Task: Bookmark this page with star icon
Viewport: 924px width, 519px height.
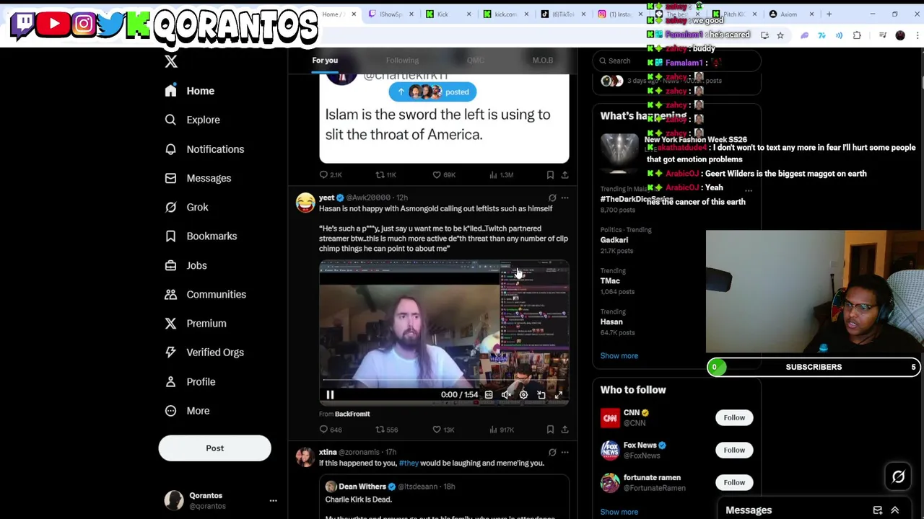Action: (x=780, y=35)
